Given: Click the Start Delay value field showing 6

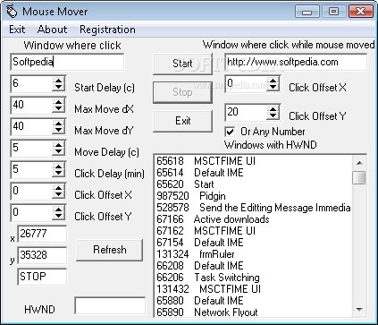Looking at the screenshot, I should click(31, 84).
